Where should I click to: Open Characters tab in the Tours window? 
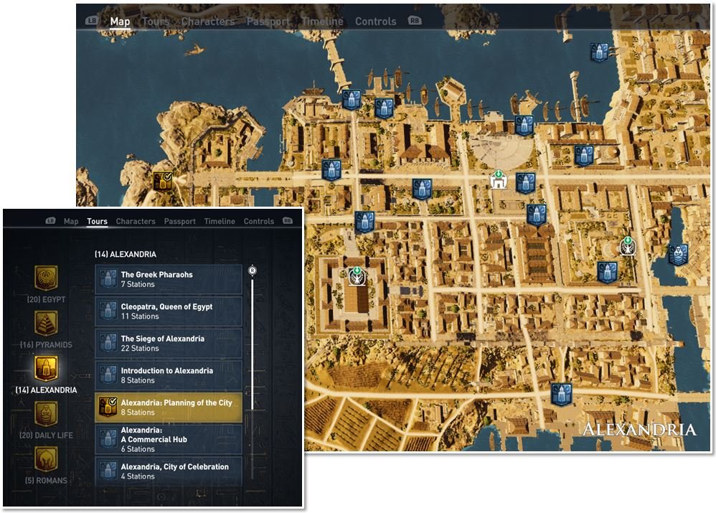(x=136, y=221)
